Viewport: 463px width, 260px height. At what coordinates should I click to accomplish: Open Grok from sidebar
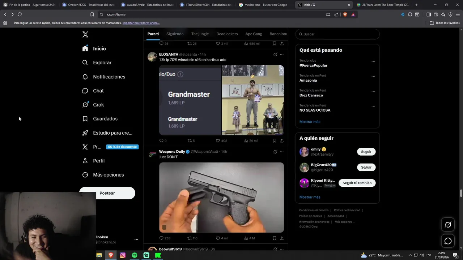tap(93, 105)
